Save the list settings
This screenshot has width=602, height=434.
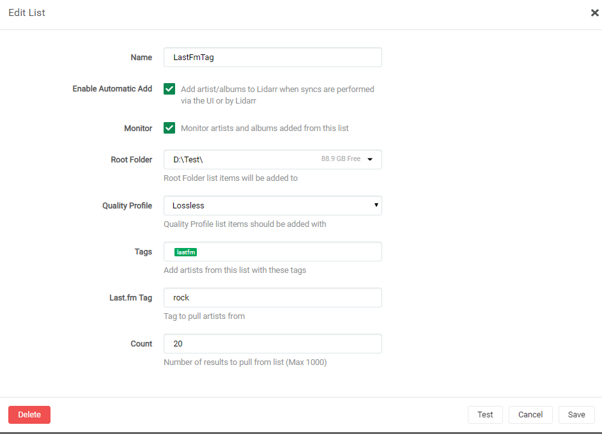click(576, 415)
